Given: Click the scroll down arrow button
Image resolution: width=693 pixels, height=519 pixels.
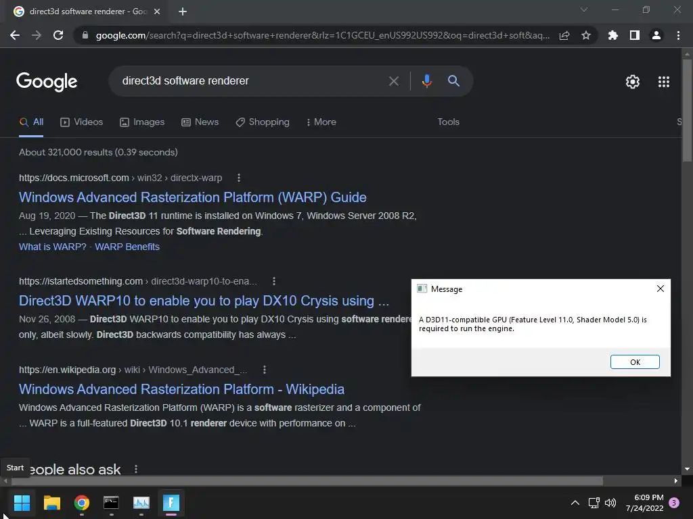Looking at the screenshot, I should tap(687, 469).
